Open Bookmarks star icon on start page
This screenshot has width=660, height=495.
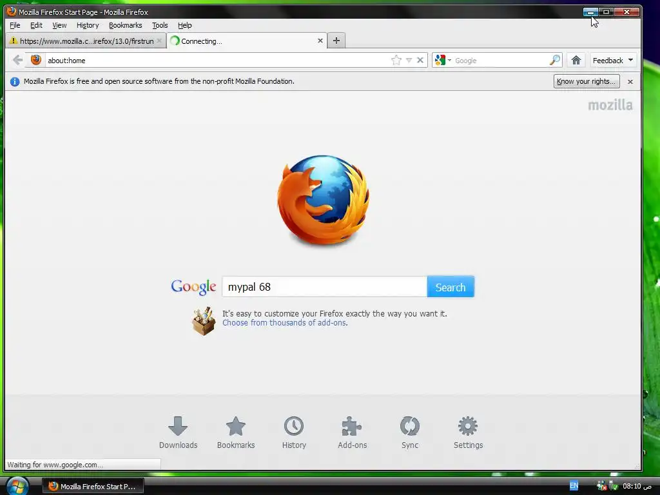click(x=236, y=432)
